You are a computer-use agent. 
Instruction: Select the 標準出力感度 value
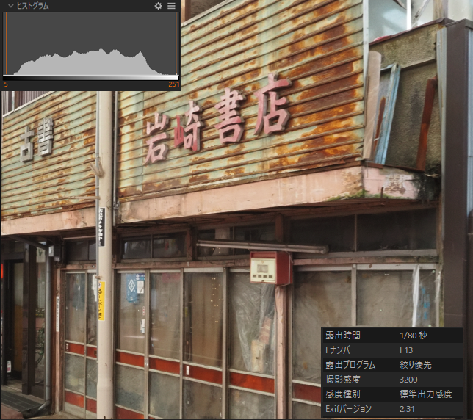tap(426, 394)
